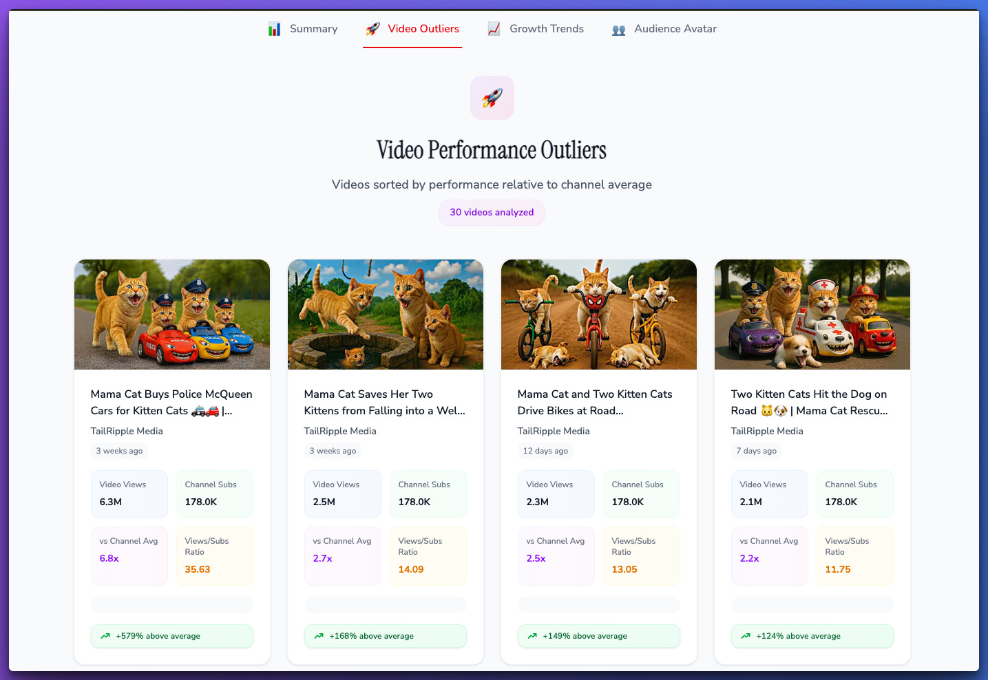Click trend arrow icon beside +149%

tap(532, 636)
